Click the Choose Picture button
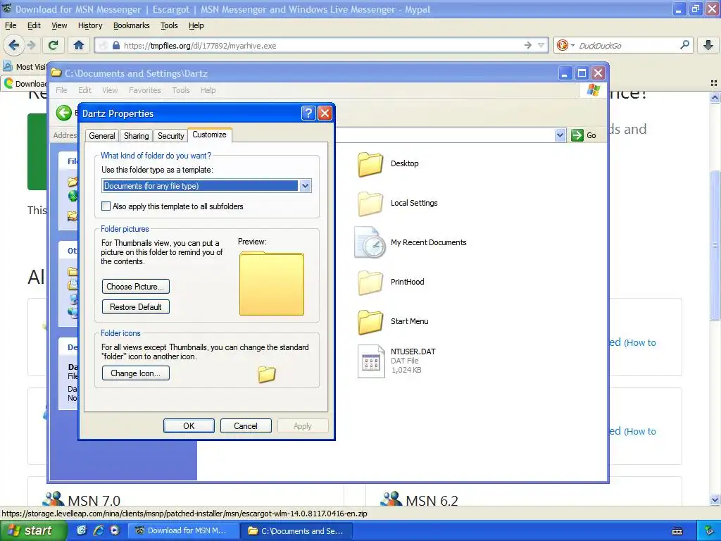This screenshot has width=721, height=541. pyautogui.click(x=136, y=286)
